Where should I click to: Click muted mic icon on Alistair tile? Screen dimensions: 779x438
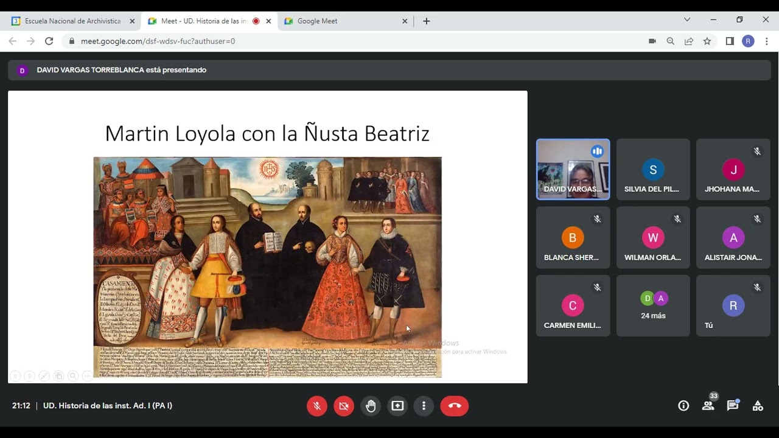[757, 219]
